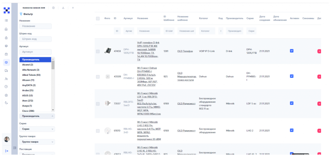Viewport: 330px width, 155px height.
Task: Click the download icon in top toolbar
Action: (63, 8)
